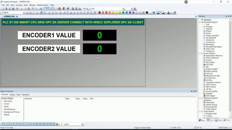The height and width of the screenshot is (130, 232).
Task: Toggle layer 10 visibility button
Action: coord(37,124)
